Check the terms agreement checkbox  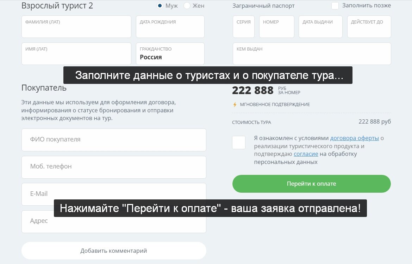click(x=239, y=143)
